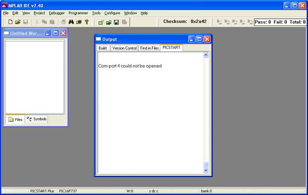Minimize the MPLAB IDE main window

287,5
